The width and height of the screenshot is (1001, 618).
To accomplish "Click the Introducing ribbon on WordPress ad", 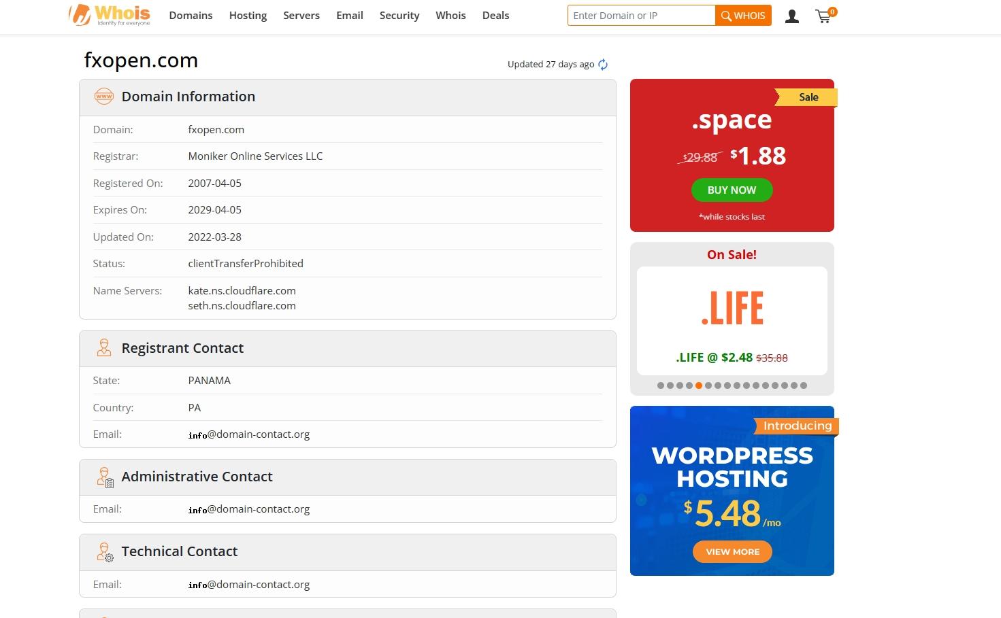I will pyautogui.click(x=797, y=426).
